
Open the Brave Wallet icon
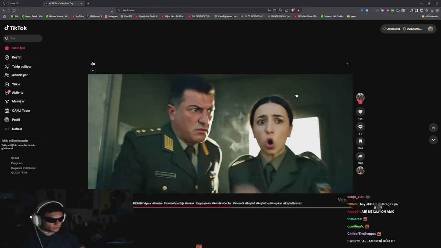click(422, 10)
